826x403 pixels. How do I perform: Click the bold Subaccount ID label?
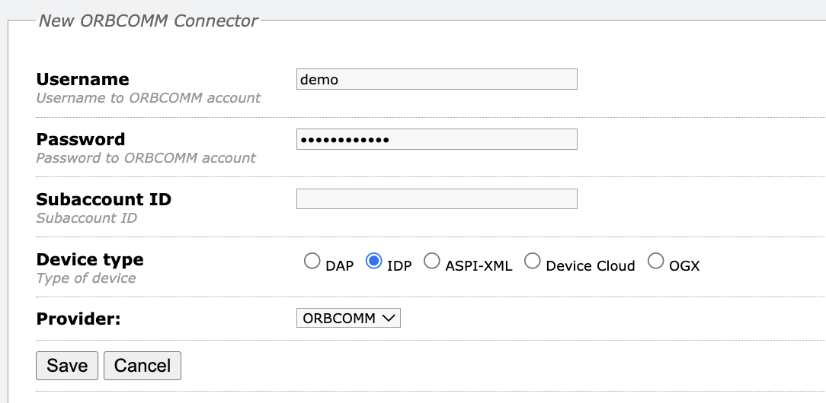(104, 199)
